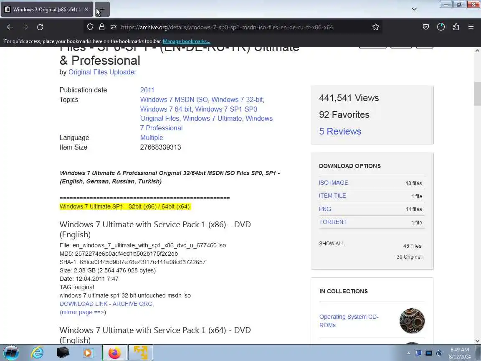Click the forward navigation arrow
This screenshot has width=481, height=361.
coord(25,27)
